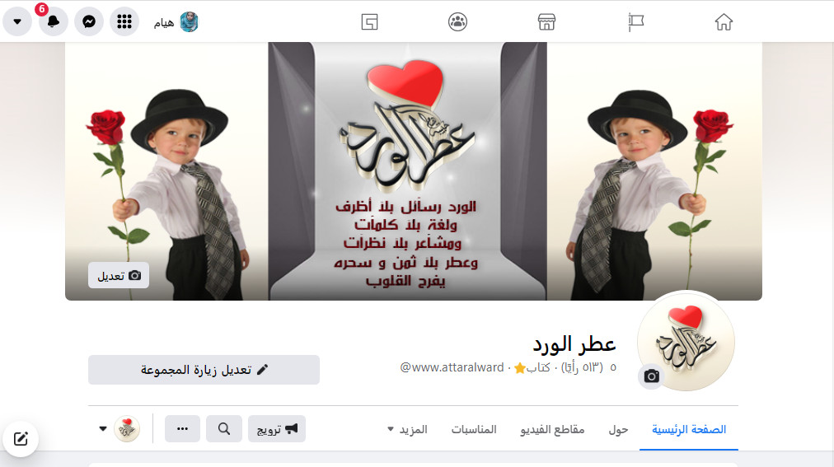834x467 pixels.
Task: Switch to the حول tab
Action: click(x=618, y=429)
